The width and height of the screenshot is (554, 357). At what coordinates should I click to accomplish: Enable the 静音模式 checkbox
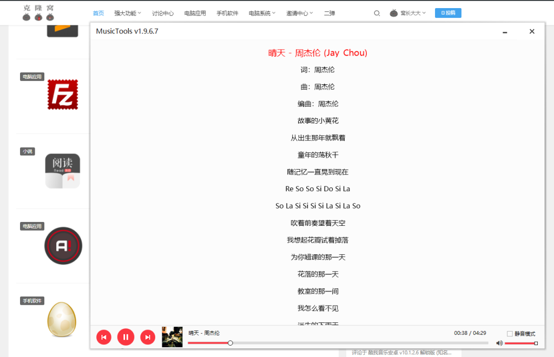(510, 334)
